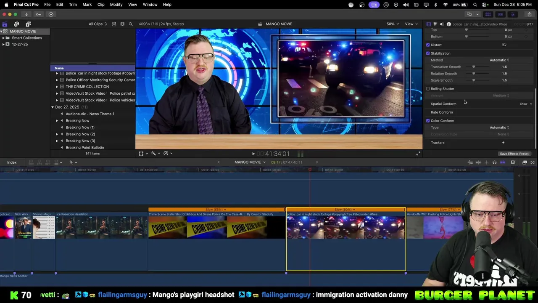
Task: Open the viewer View options dropdown
Action: pos(411,24)
